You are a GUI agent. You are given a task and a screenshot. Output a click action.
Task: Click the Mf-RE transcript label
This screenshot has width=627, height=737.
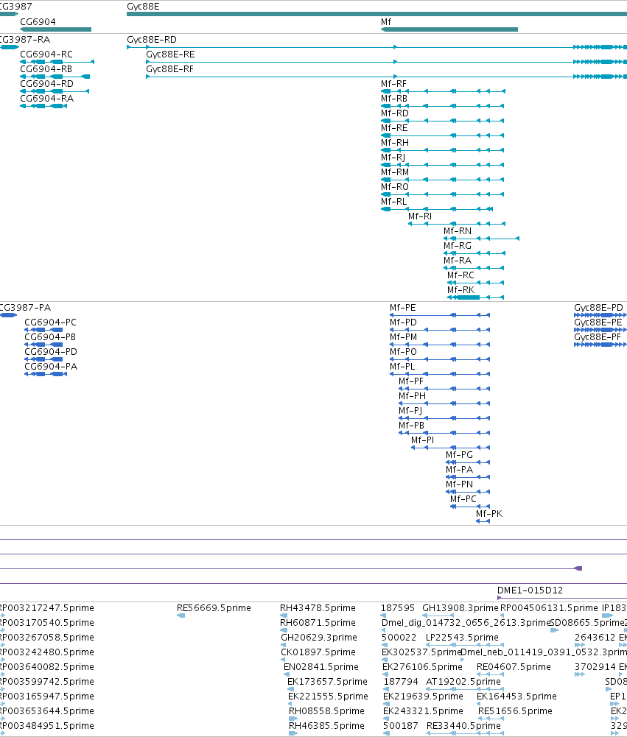[394, 128]
